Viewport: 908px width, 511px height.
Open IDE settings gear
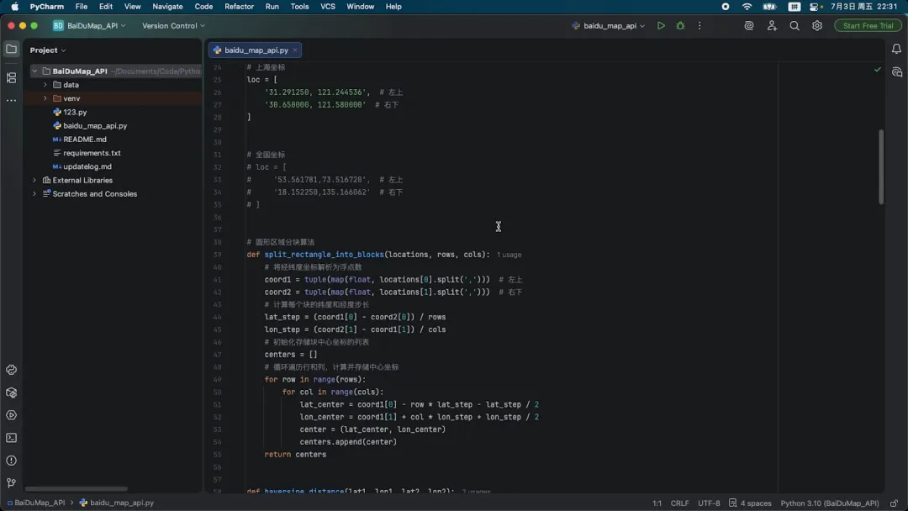pyautogui.click(x=817, y=25)
